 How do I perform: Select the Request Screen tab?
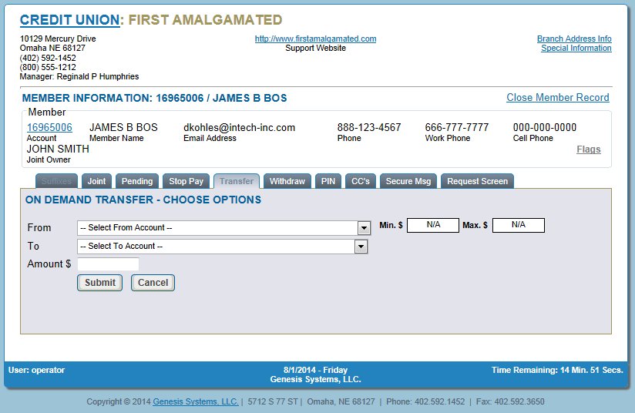tap(477, 181)
